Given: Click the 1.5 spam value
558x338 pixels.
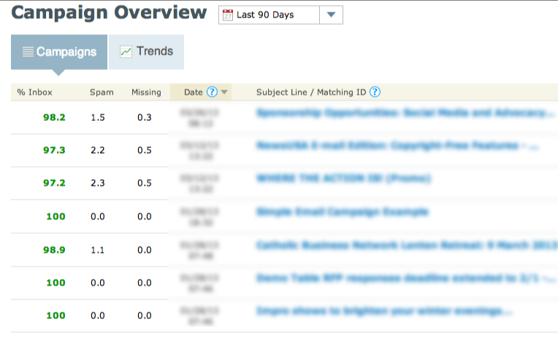Looking at the screenshot, I should tap(98, 117).
